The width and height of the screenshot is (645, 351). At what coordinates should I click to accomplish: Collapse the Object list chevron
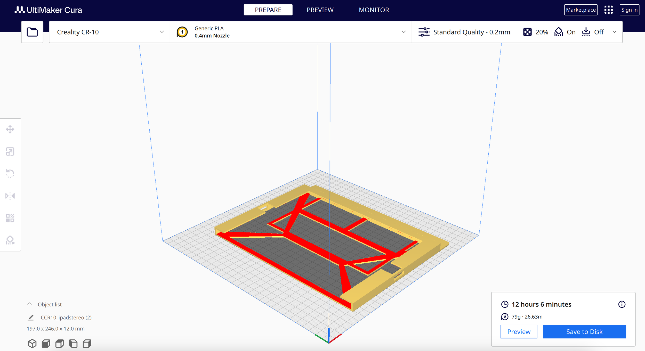[x=30, y=304]
